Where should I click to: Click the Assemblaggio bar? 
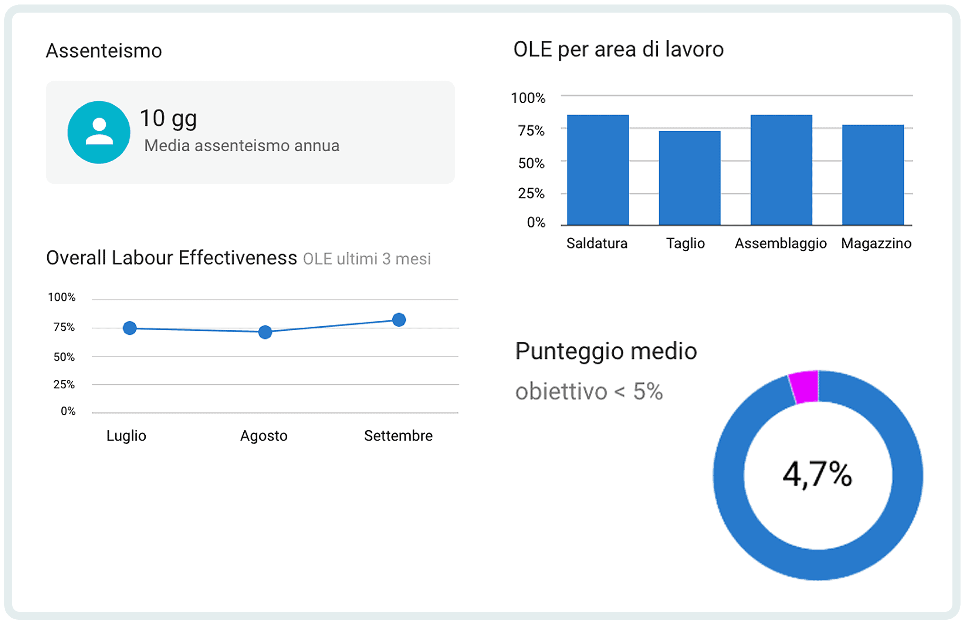click(782, 170)
